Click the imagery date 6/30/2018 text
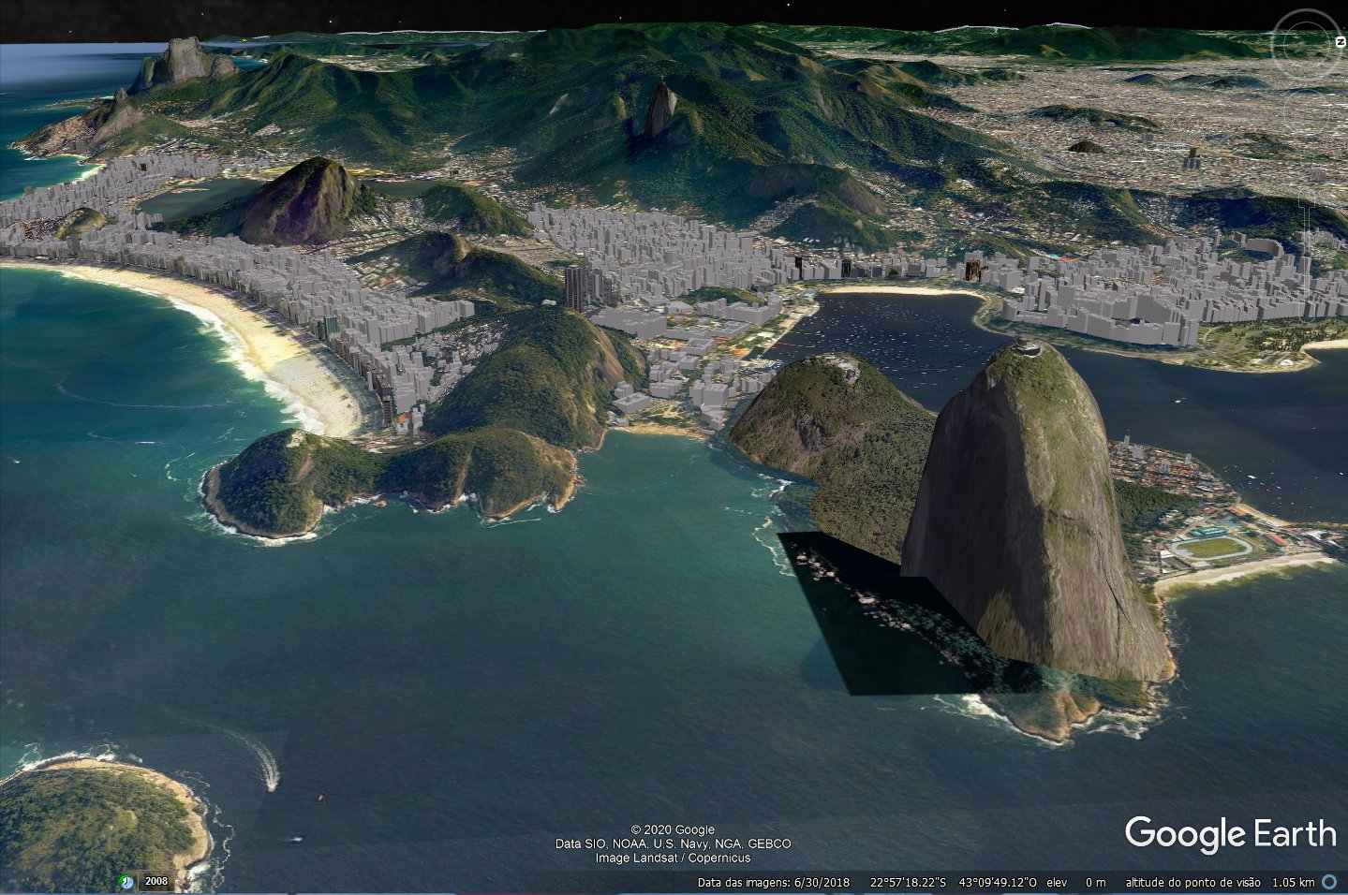Screen dimensions: 1348x895 [822, 882]
